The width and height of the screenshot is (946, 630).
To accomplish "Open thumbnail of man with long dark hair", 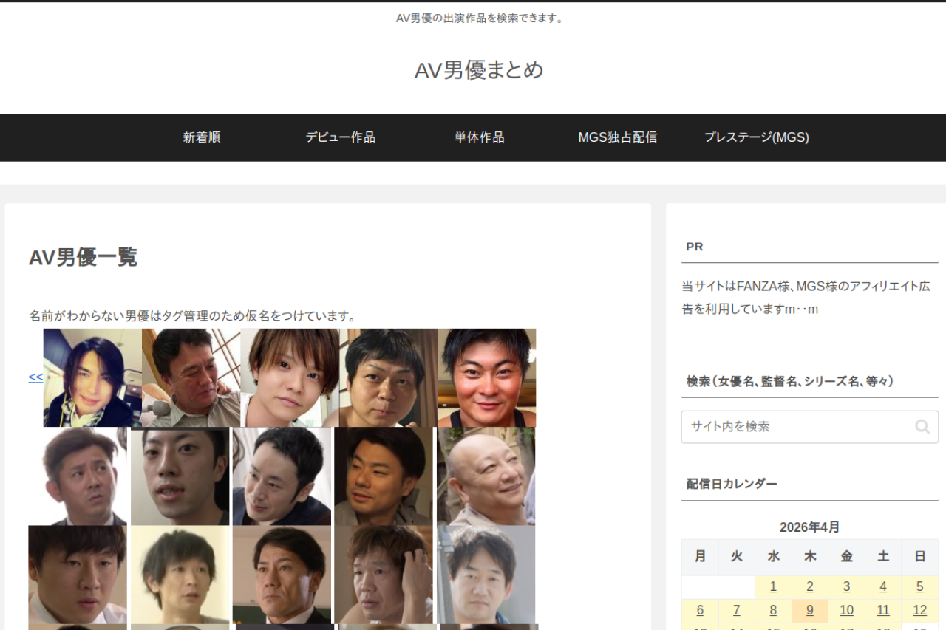I will click(92, 377).
